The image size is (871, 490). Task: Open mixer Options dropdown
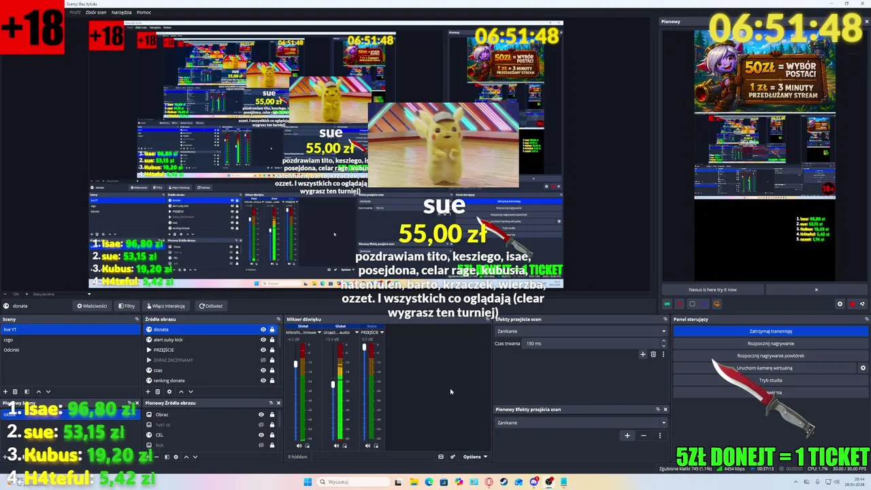(475, 457)
